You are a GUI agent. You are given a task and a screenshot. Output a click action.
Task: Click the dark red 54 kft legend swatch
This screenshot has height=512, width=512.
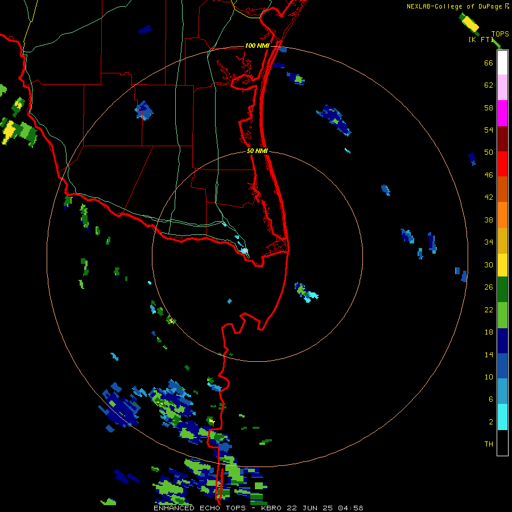click(502, 139)
